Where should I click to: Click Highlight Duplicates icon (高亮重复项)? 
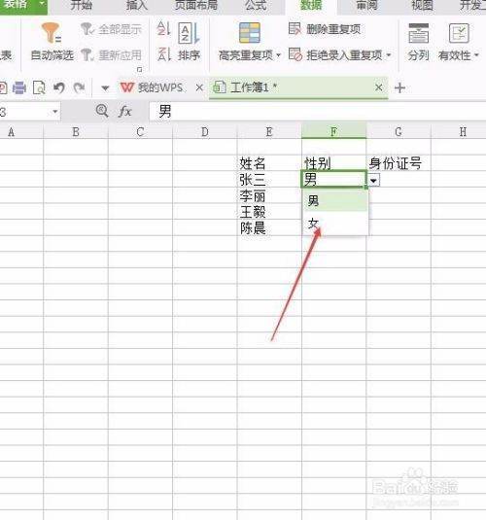point(250,33)
